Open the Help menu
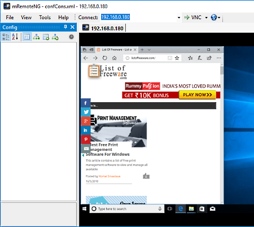254x227 pixels. [x=63, y=18]
